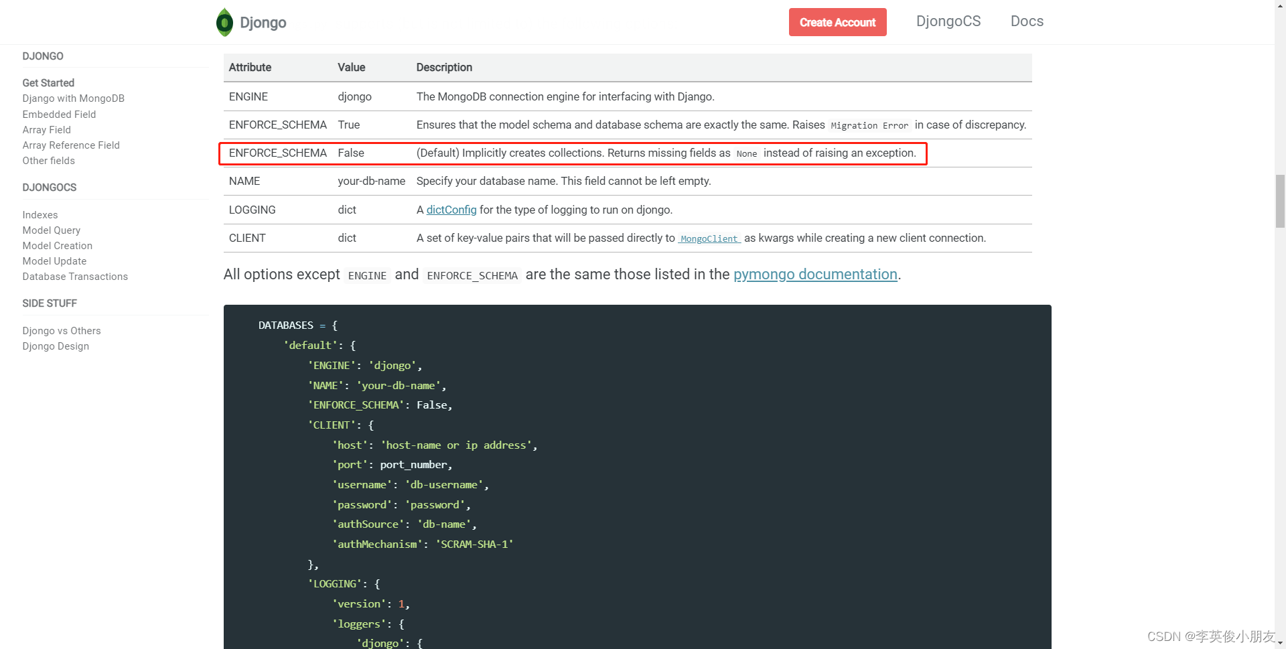Click the DJONGOCS sidebar section heading
The width and height of the screenshot is (1286, 649).
pyautogui.click(x=50, y=188)
